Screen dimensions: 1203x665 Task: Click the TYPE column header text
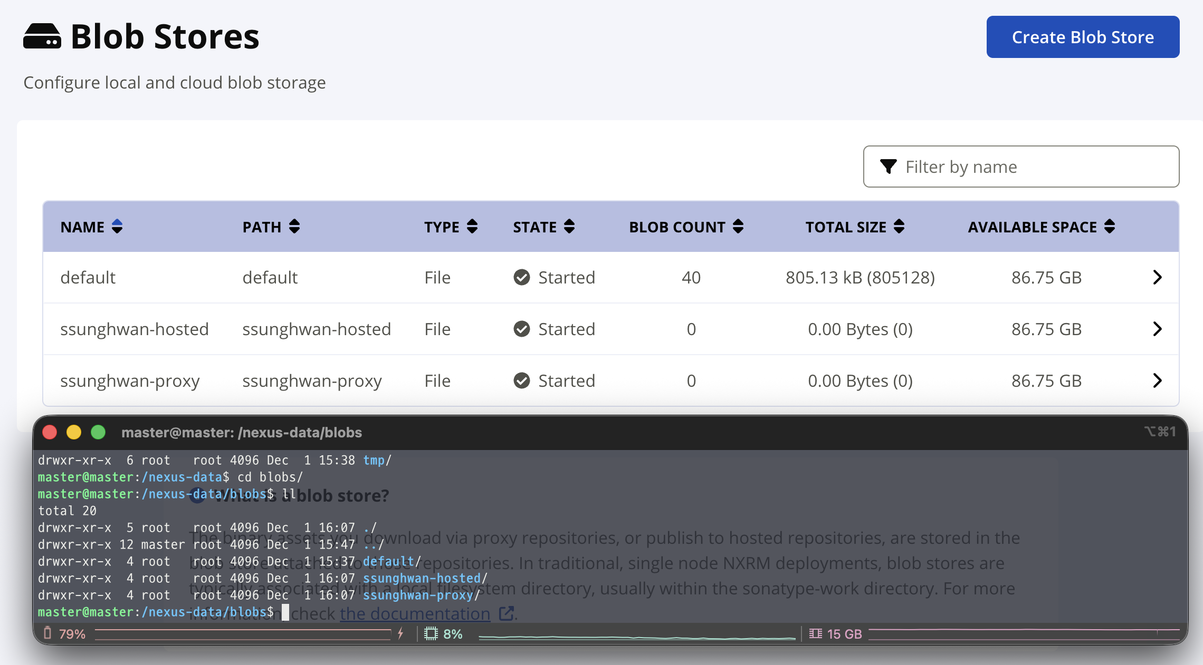click(x=442, y=227)
